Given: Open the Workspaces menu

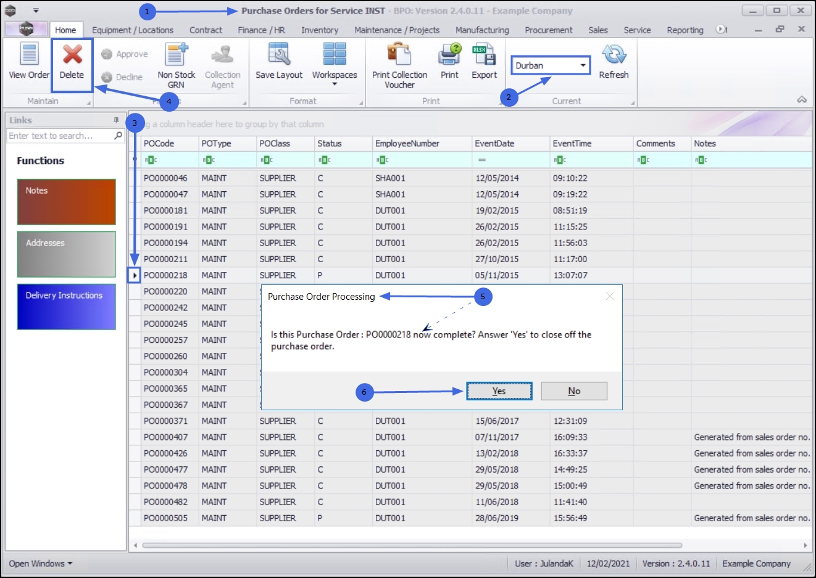Looking at the screenshot, I should click(x=335, y=64).
